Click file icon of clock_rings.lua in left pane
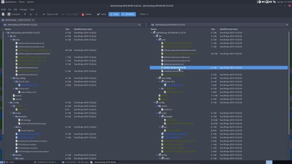Image resolution: width=292 pixels, height=164 pixels. [x=19, y=131]
